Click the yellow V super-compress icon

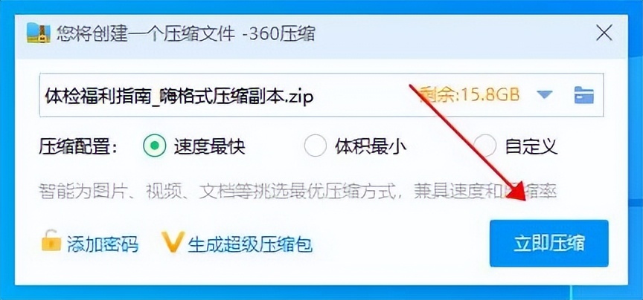click(x=173, y=242)
